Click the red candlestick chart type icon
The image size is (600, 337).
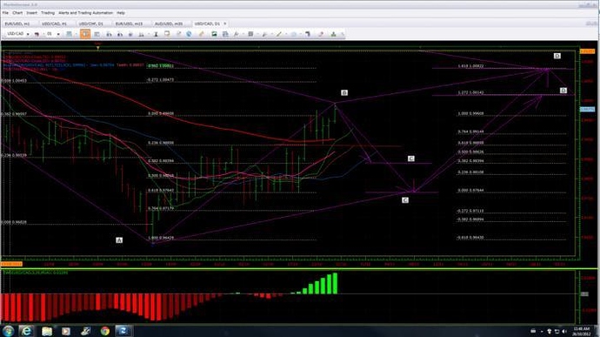37,34
